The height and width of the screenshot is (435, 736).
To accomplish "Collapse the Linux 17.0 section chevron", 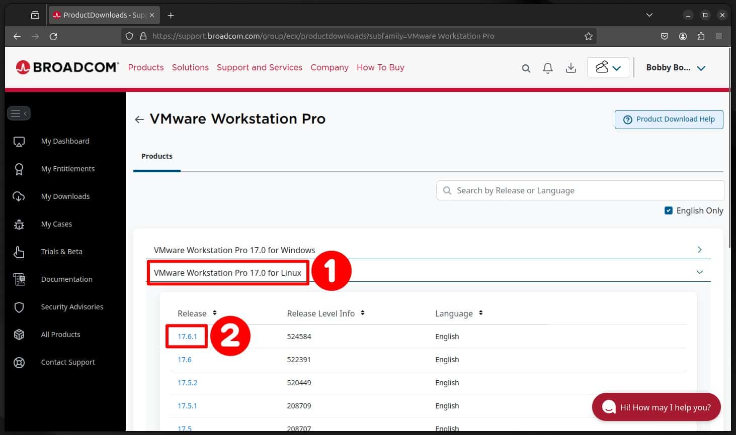I will [699, 272].
